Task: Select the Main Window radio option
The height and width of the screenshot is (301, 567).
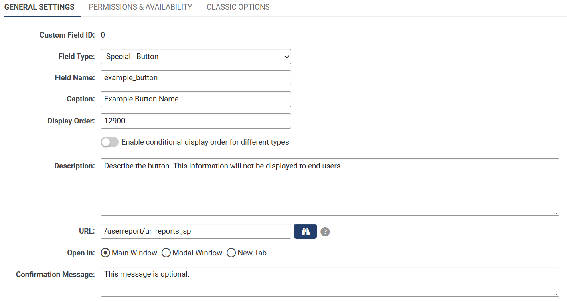Action: point(105,253)
